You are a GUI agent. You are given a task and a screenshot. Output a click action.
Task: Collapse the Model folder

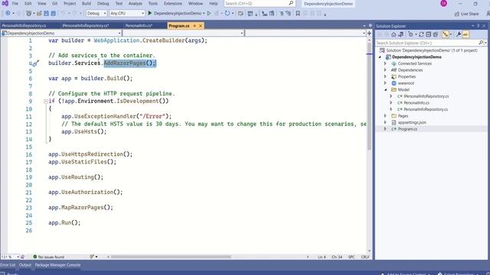click(385, 90)
